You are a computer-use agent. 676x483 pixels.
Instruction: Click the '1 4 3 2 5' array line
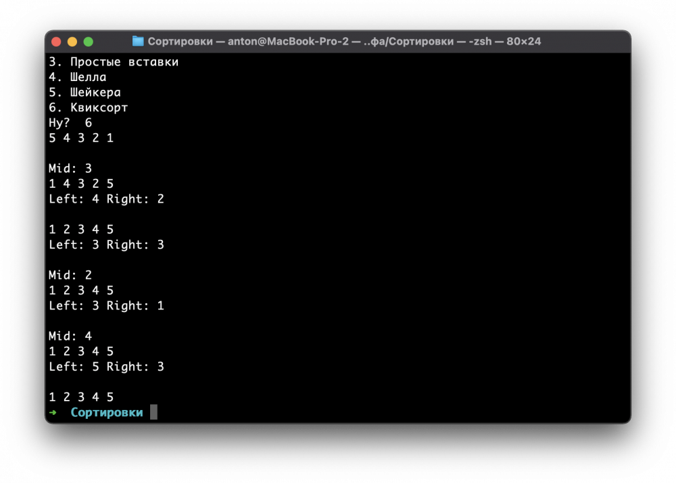pos(81,184)
